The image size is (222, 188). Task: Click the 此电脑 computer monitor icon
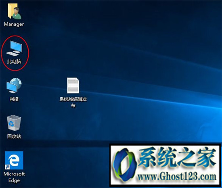[x=14, y=48]
